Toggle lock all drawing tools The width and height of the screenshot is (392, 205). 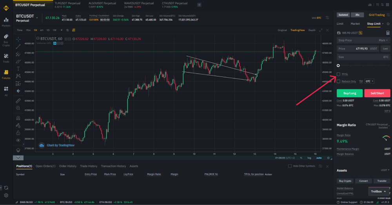tap(18, 132)
